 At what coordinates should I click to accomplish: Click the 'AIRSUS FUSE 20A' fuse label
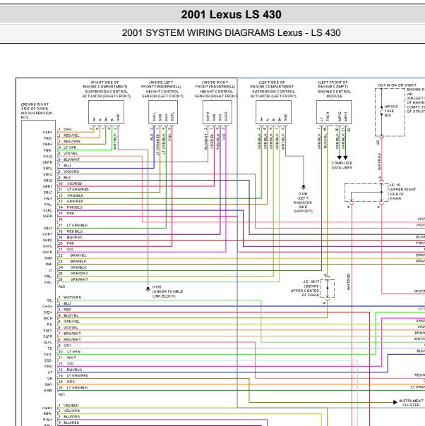(x=391, y=111)
